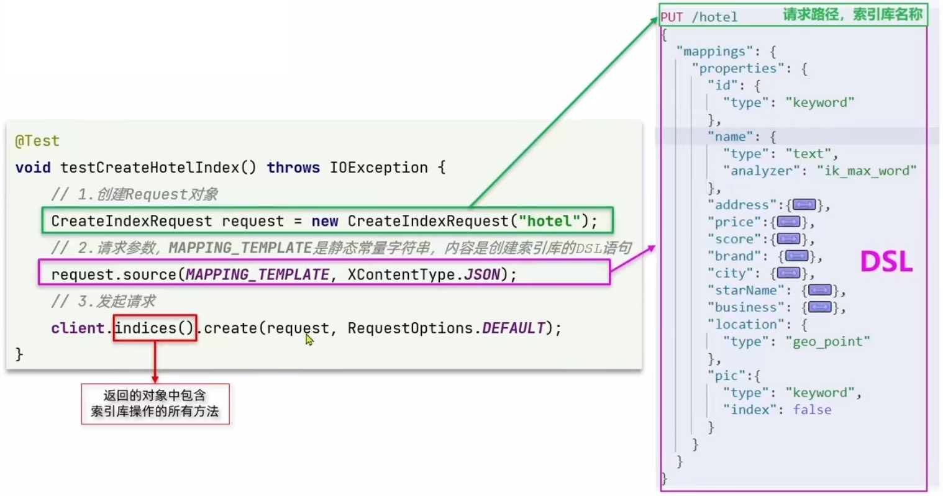Click the green label "请求路径，索引库名称"
Viewport: 943px width, 496px height.
(x=852, y=14)
